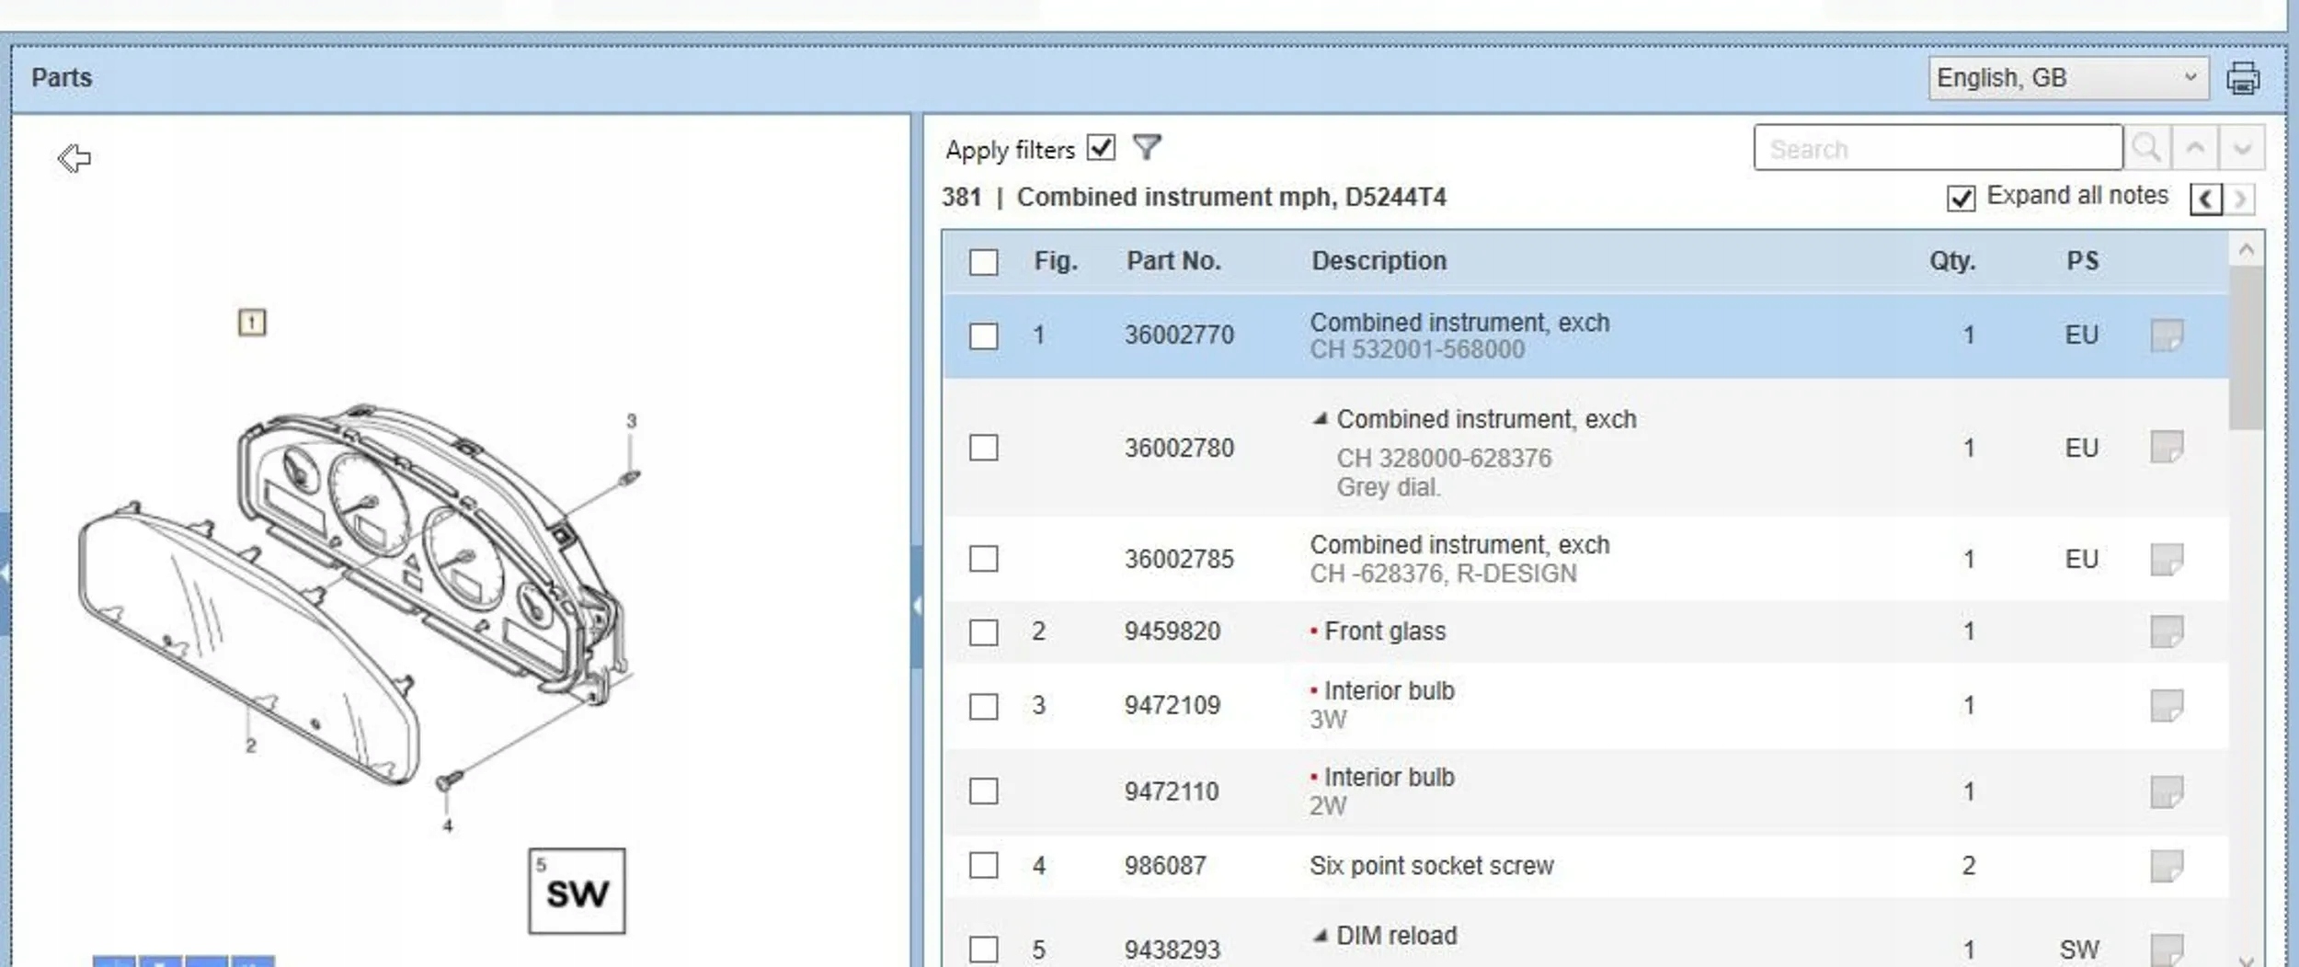2299x967 pixels.
Task: Open the filter funnel icon
Action: pyautogui.click(x=1147, y=147)
